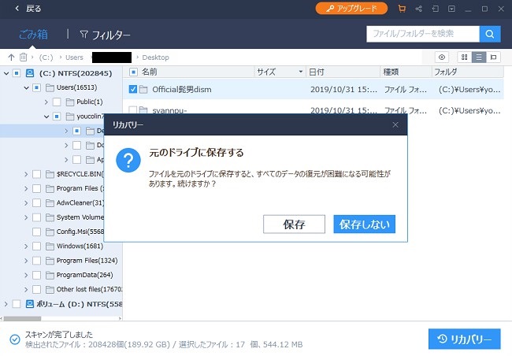512x356 pixels.
Task: Switch to detail pane view icon
Action: click(493, 57)
